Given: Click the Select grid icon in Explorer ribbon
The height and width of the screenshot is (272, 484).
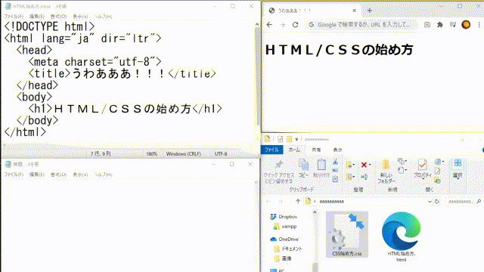Looking at the screenshot, I should (x=458, y=163).
